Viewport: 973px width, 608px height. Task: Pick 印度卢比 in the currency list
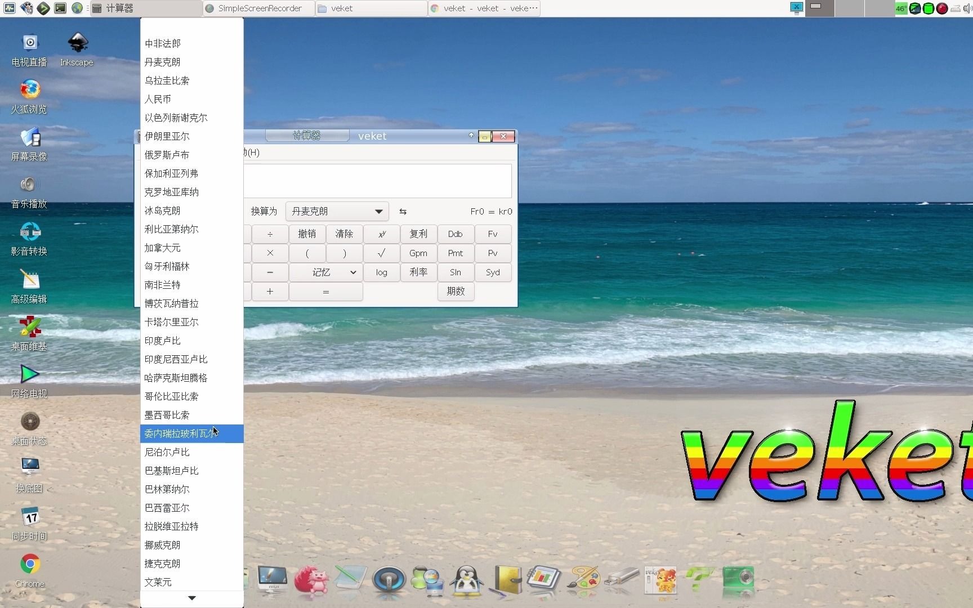[192, 341]
